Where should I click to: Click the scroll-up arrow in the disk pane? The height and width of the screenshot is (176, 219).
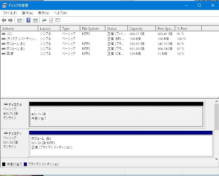coord(216,102)
